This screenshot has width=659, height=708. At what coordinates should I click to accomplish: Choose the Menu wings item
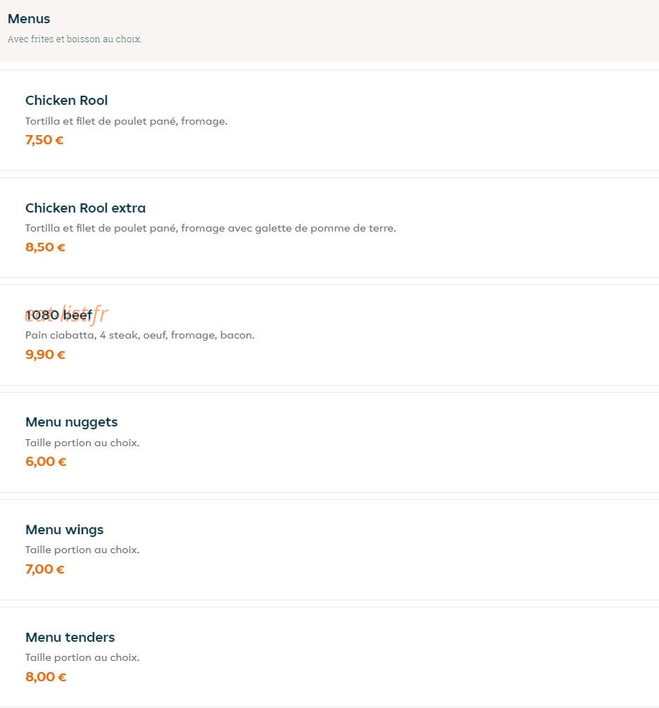click(x=329, y=550)
